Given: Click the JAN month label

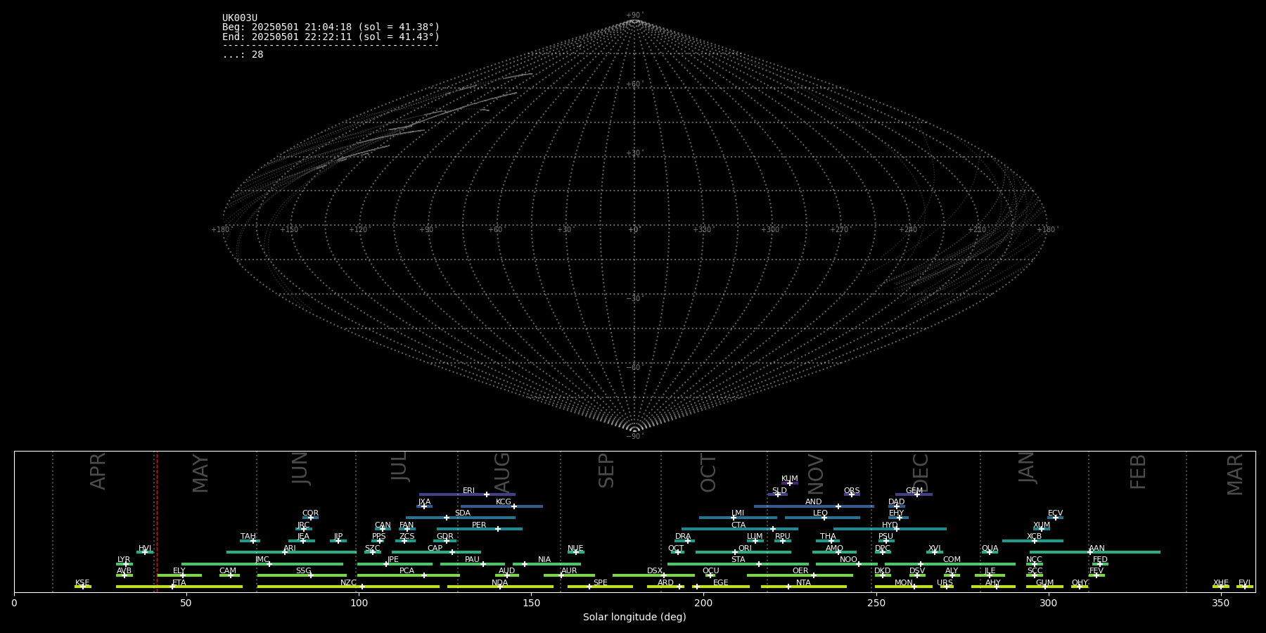Looking at the screenshot, I should click(1027, 468).
